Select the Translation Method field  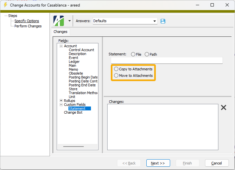pyautogui.click(x=83, y=93)
